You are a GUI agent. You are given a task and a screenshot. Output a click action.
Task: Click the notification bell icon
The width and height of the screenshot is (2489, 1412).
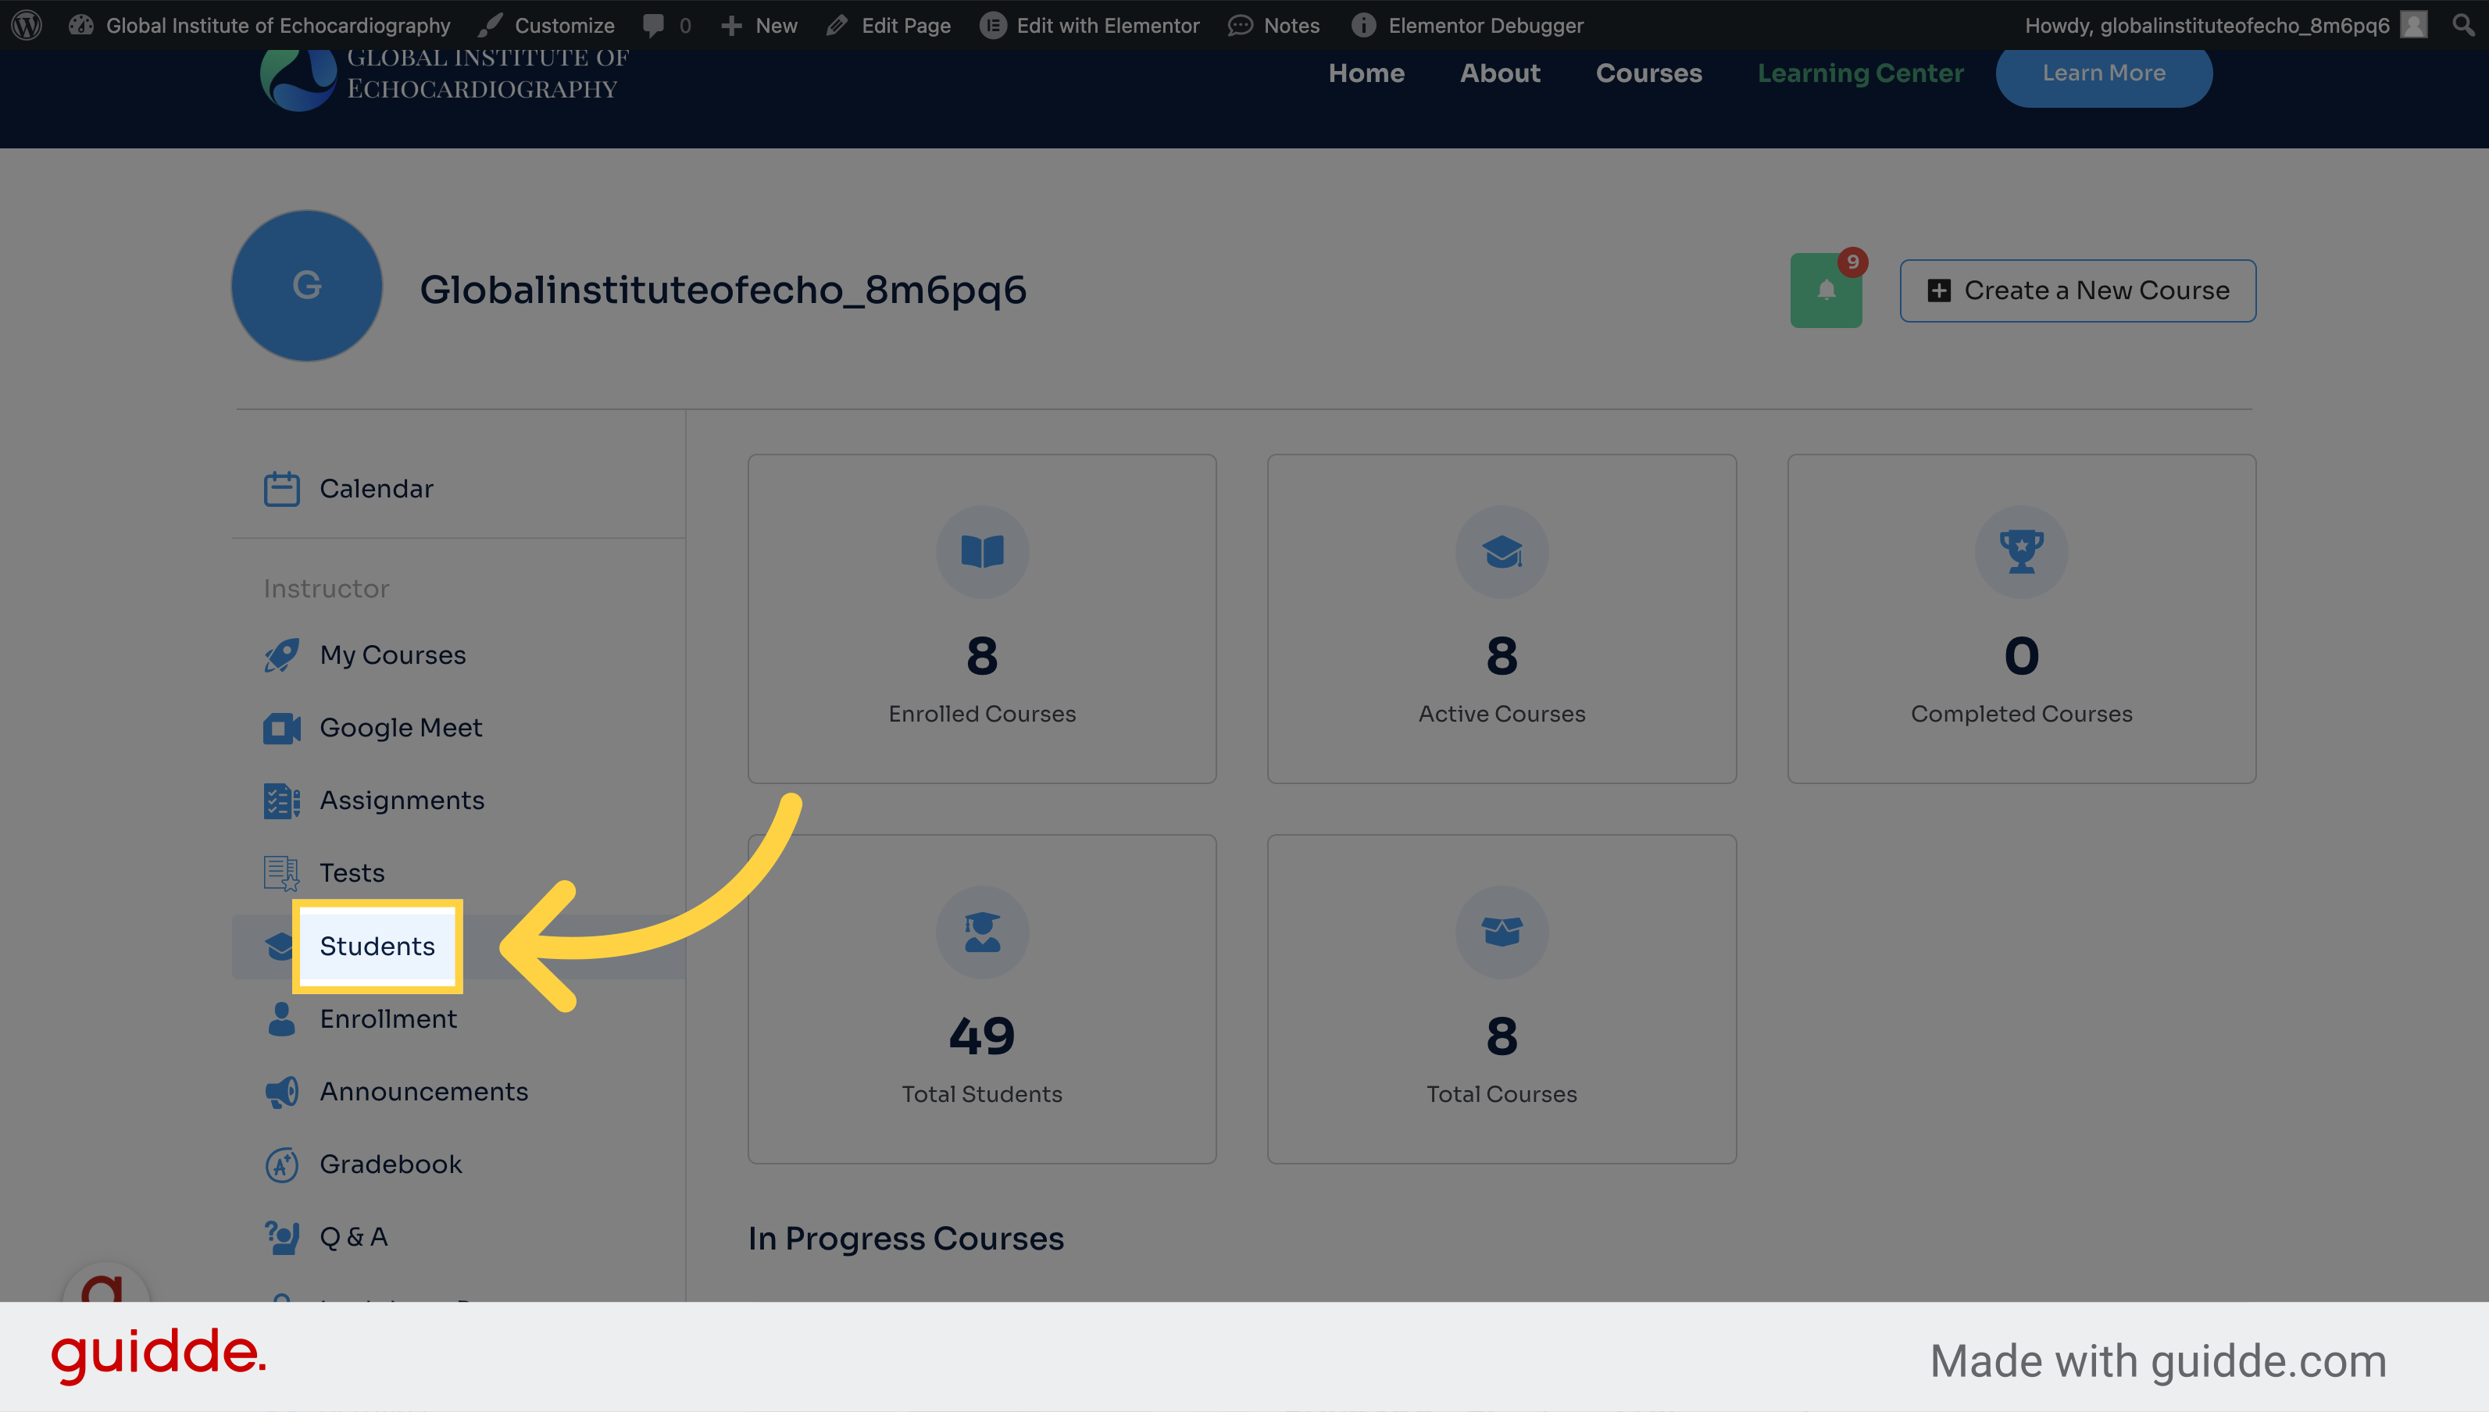coord(1826,290)
